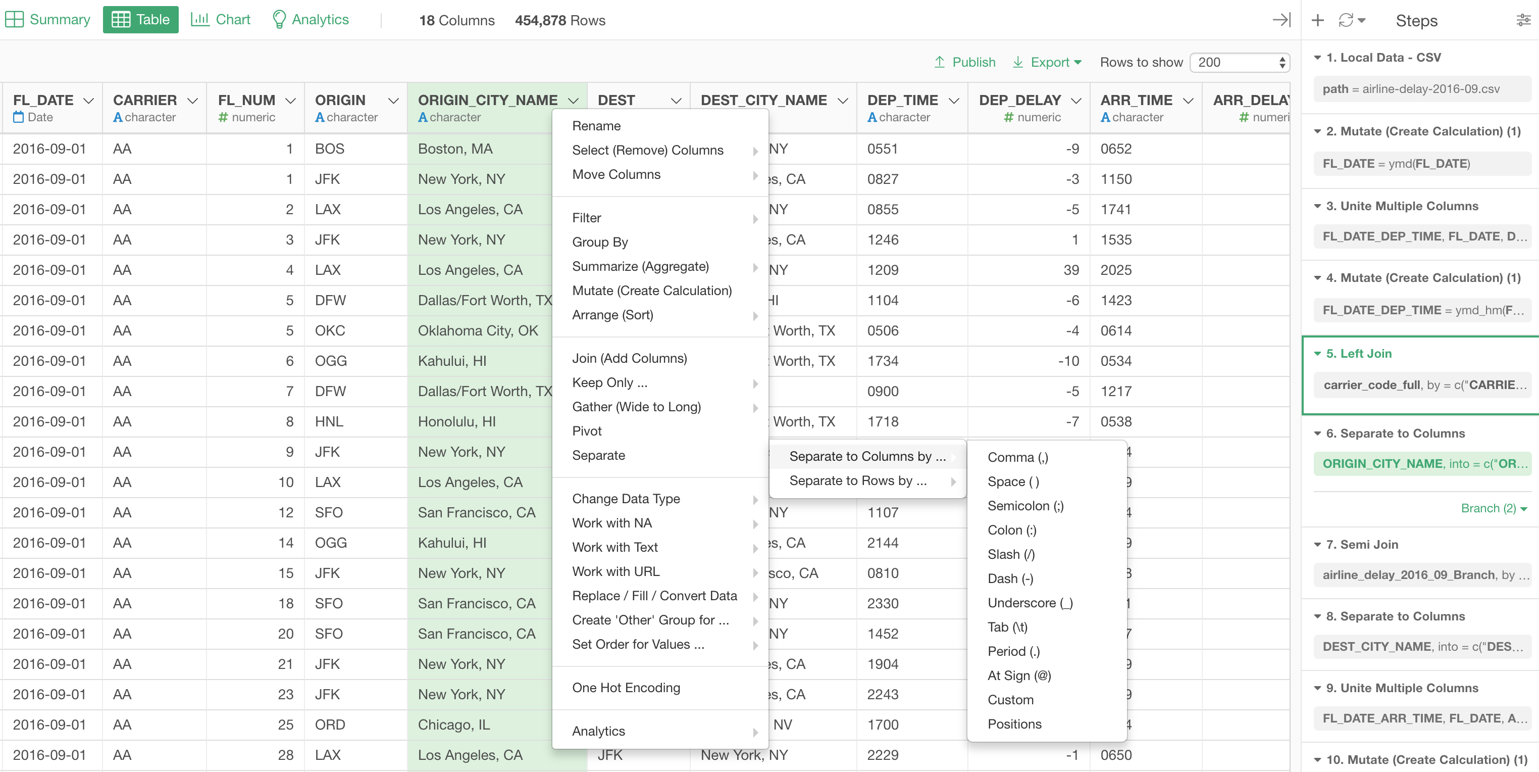The width and height of the screenshot is (1539, 772).
Task: Select Separate menu item
Action: click(x=659, y=456)
